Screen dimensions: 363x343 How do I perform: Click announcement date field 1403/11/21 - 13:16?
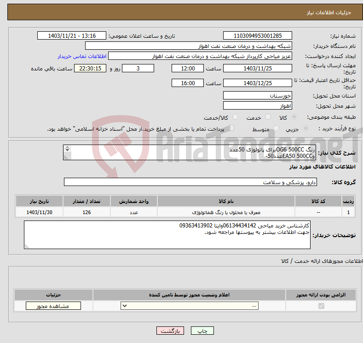[x=72, y=35]
